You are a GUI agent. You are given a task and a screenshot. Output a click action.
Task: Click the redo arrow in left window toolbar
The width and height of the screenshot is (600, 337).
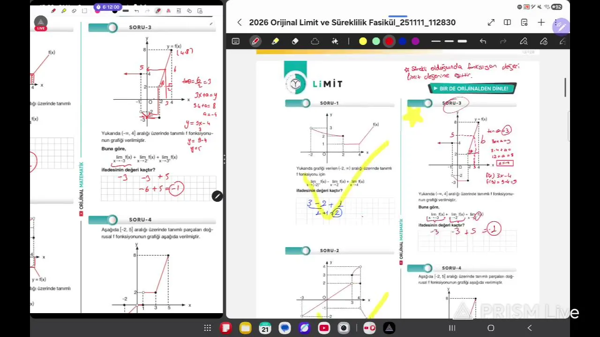tap(147, 10)
